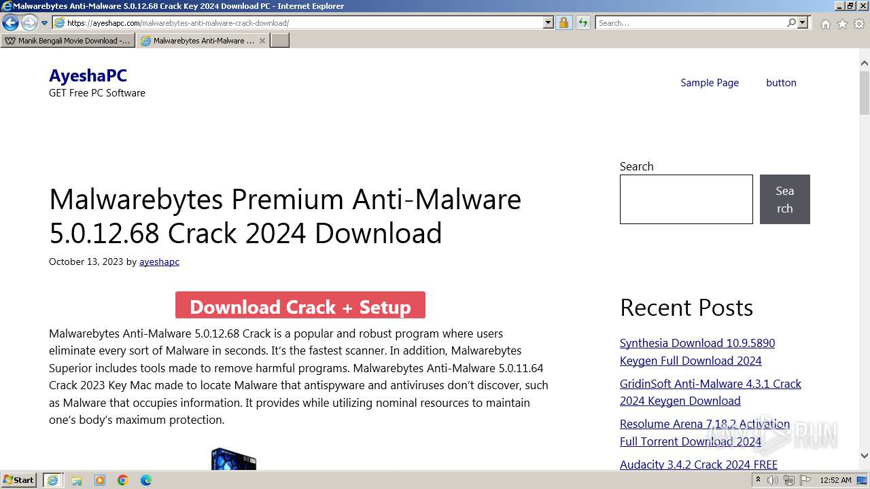This screenshot has width=870, height=489.
Task: Click the Action Center flag icon
Action: click(805, 480)
